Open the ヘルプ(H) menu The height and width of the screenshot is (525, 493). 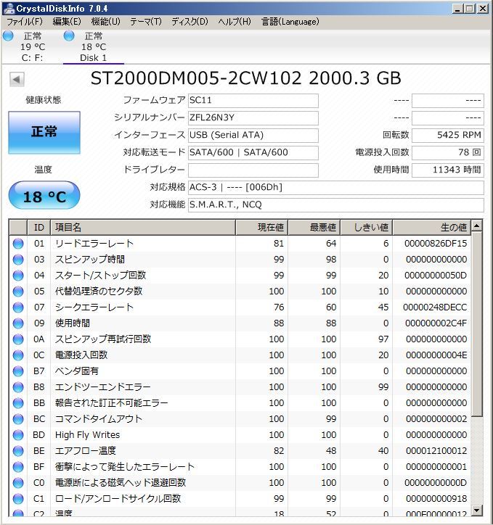click(235, 22)
